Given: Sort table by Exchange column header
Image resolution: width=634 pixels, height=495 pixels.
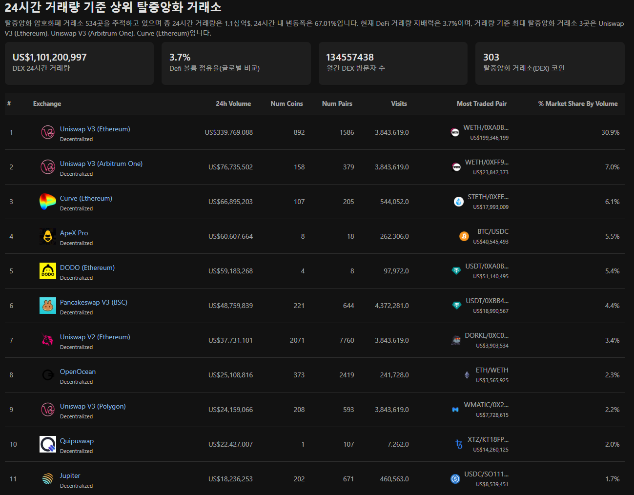Looking at the screenshot, I should (x=47, y=103).
